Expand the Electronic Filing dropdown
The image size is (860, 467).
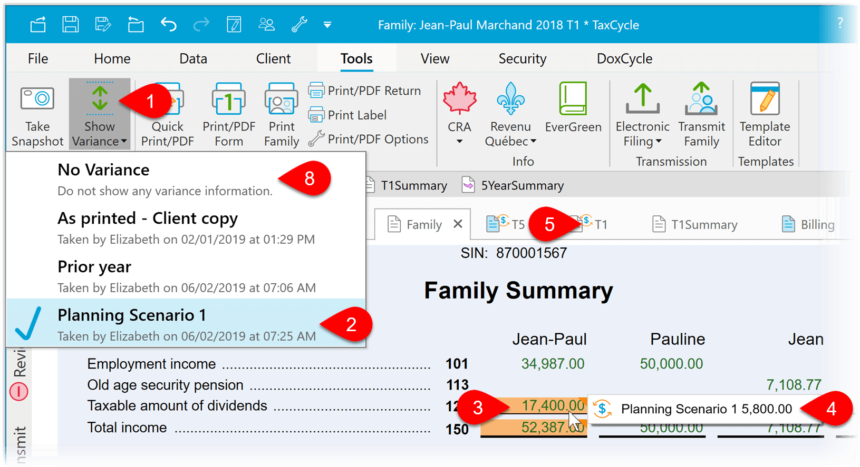pyautogui.click(x=659, y=141)
